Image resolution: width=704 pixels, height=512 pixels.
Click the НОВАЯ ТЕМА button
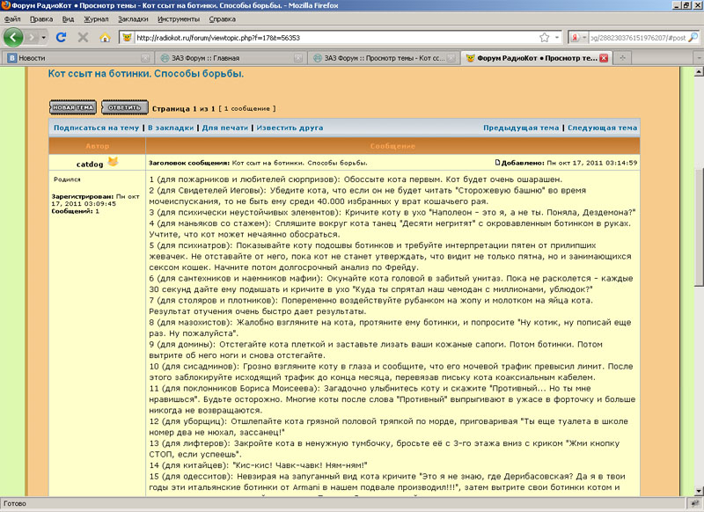73,107
